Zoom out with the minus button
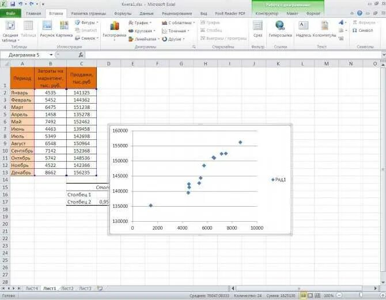 click(339, 295)
